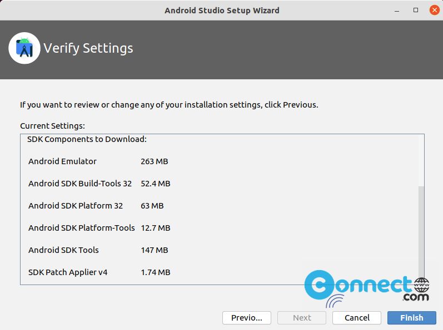
Task: Click the 263 MB size value
Action: (155, 161)
